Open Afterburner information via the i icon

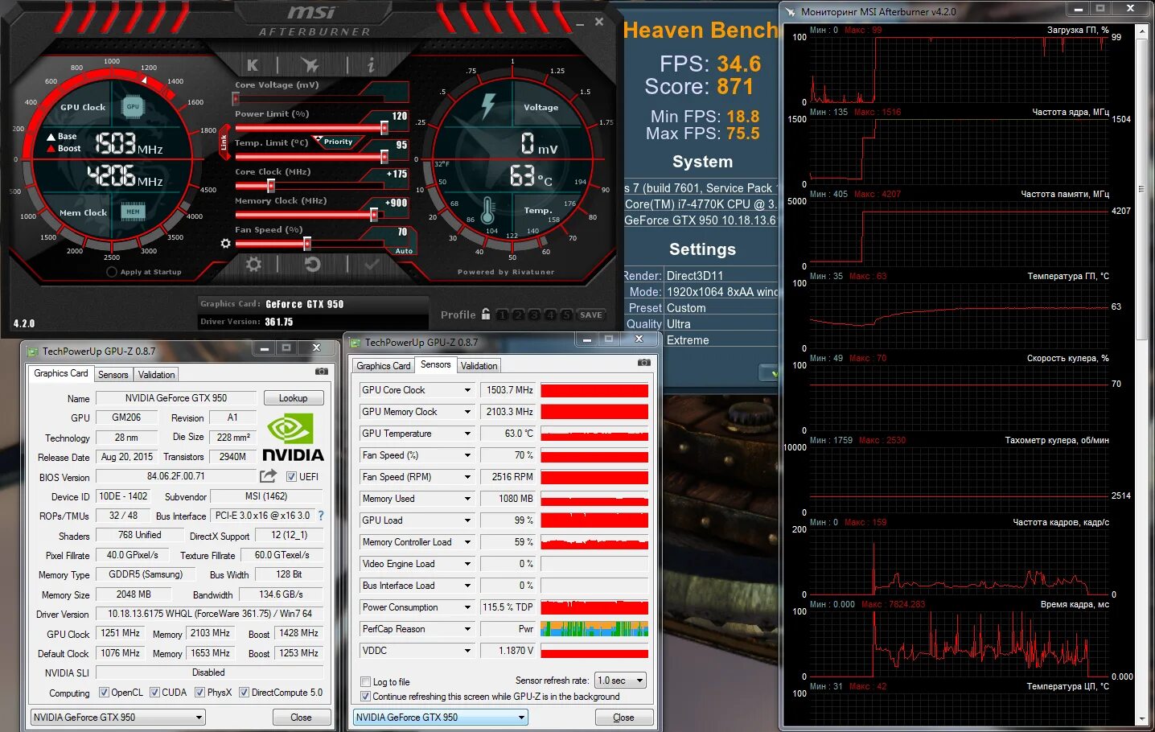click(370, 64)
